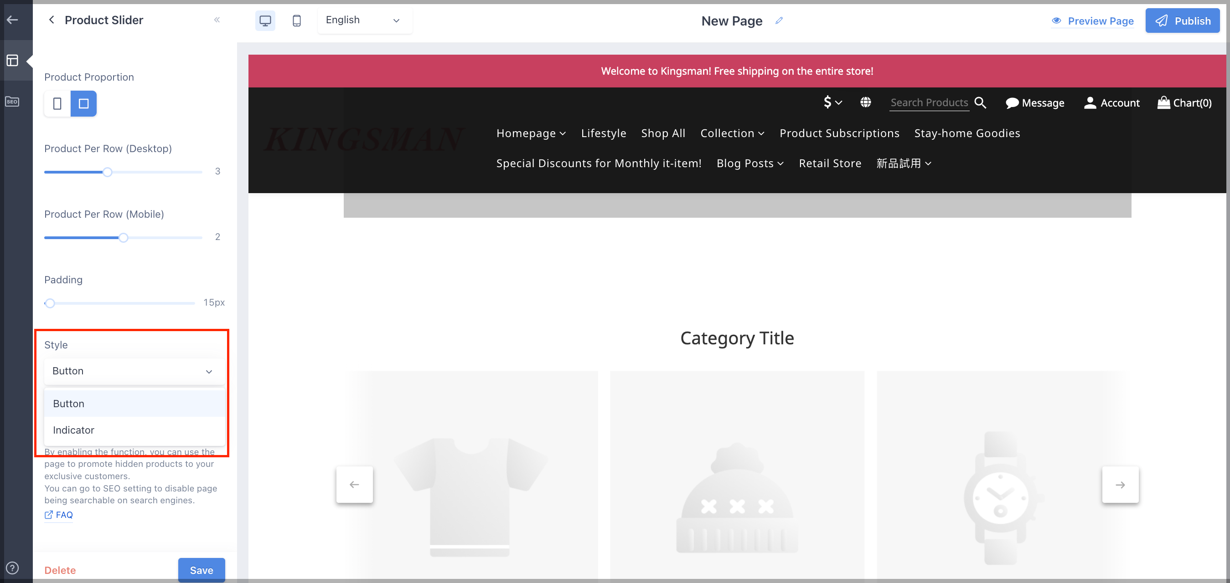Delete the Product Slider section
This screenshot has height=583, width=1230.
60,570
